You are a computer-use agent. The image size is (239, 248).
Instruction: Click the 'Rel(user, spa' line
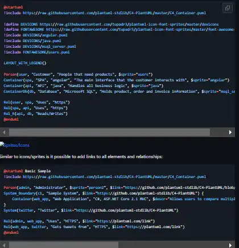click(37, 102)
